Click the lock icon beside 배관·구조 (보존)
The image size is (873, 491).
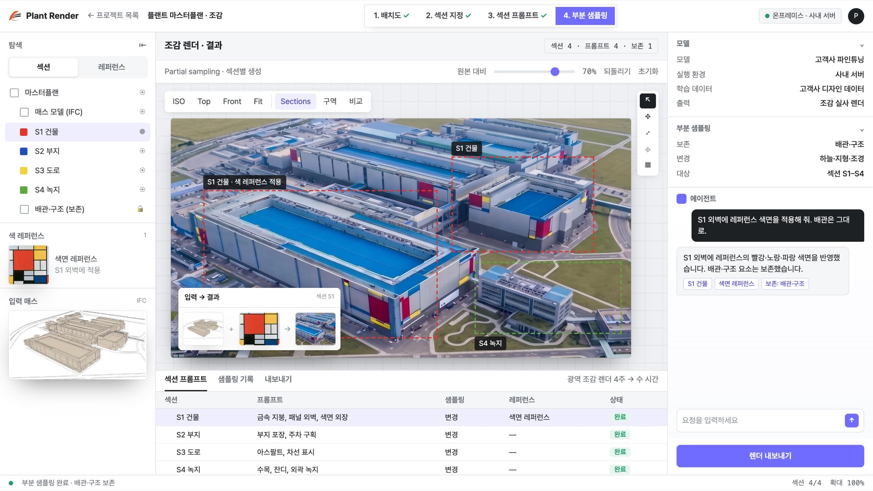[x=140, y=209]
